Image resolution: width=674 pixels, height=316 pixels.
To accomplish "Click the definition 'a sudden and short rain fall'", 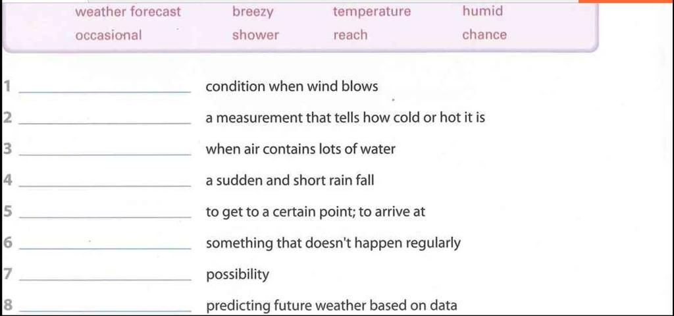I will pyautogui.click(x=290, y=180).
